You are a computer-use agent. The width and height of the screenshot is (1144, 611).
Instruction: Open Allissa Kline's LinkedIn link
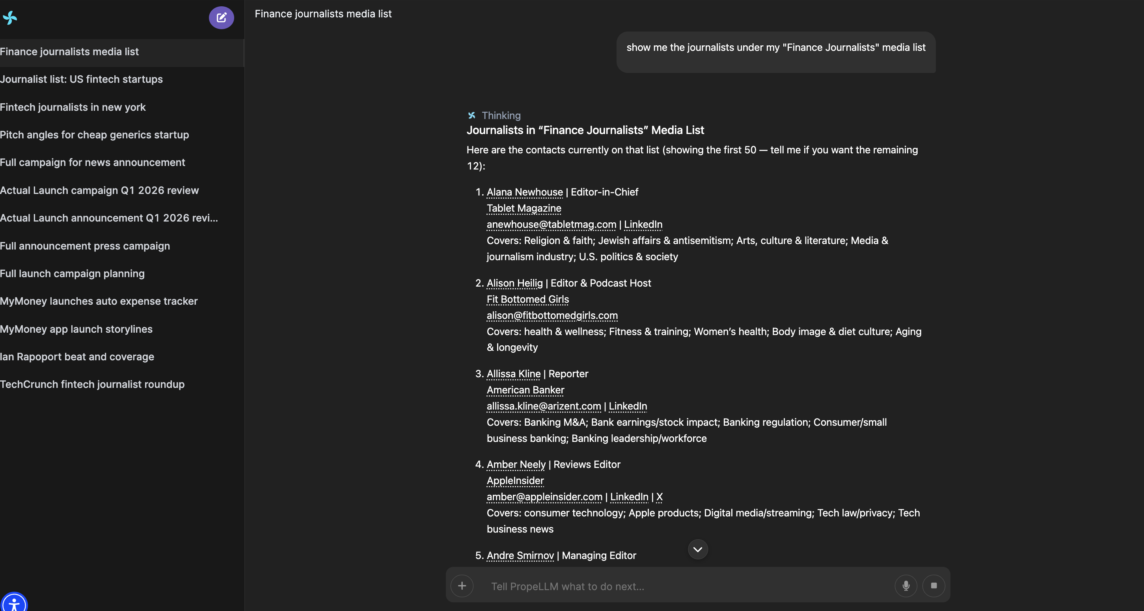tap(628, 406)
